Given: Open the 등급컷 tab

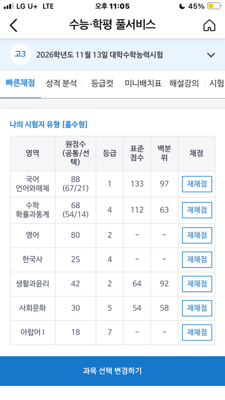Looking at the screenshot, I should [x=102, y=83].
